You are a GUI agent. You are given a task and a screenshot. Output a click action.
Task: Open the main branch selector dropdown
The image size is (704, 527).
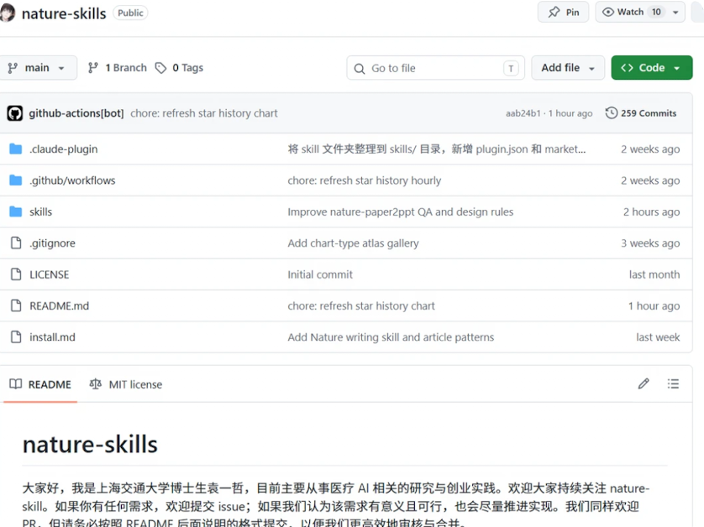(37, 68)
